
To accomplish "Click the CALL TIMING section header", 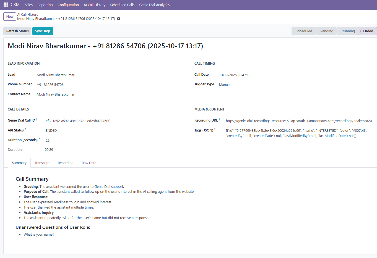I will point(204,64).
